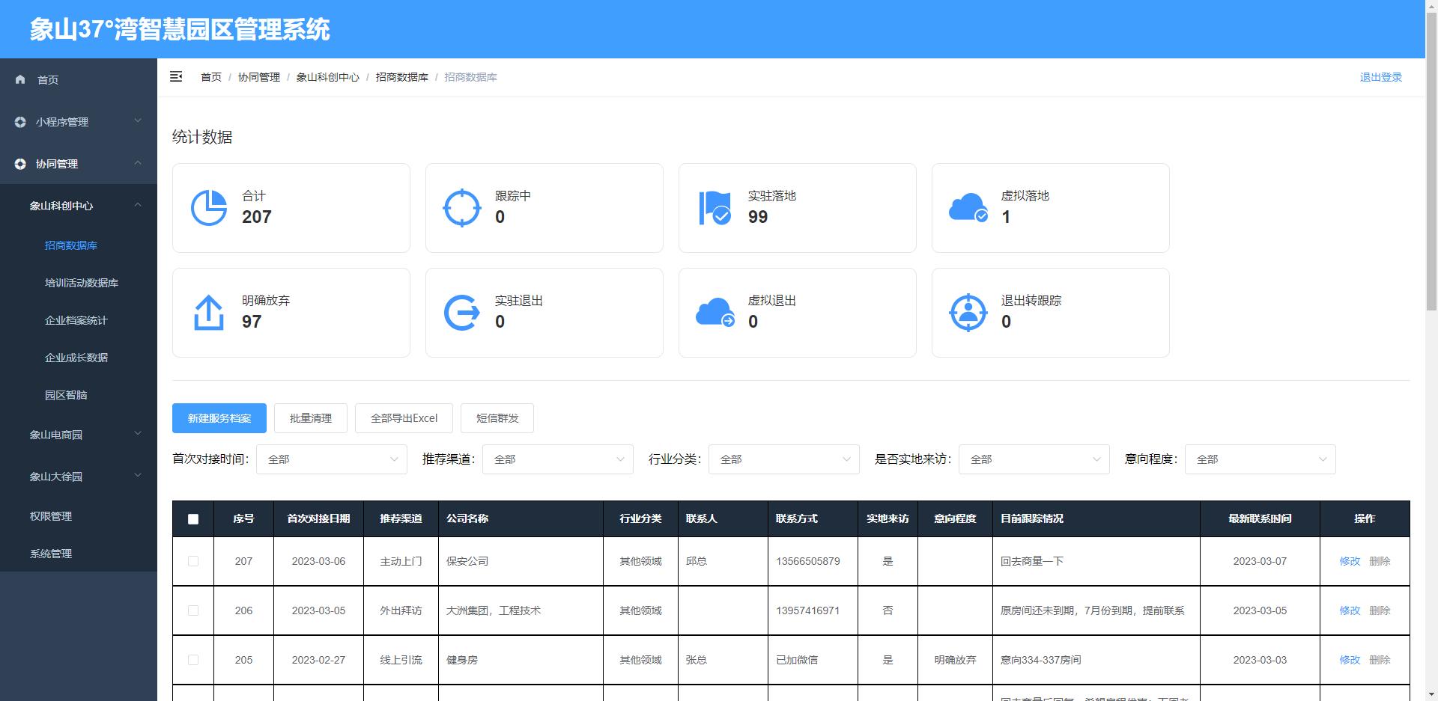The height and width of the screenshot is (701, 1438).
Task: Click the 批量清理 button
Action: point(311,418)
